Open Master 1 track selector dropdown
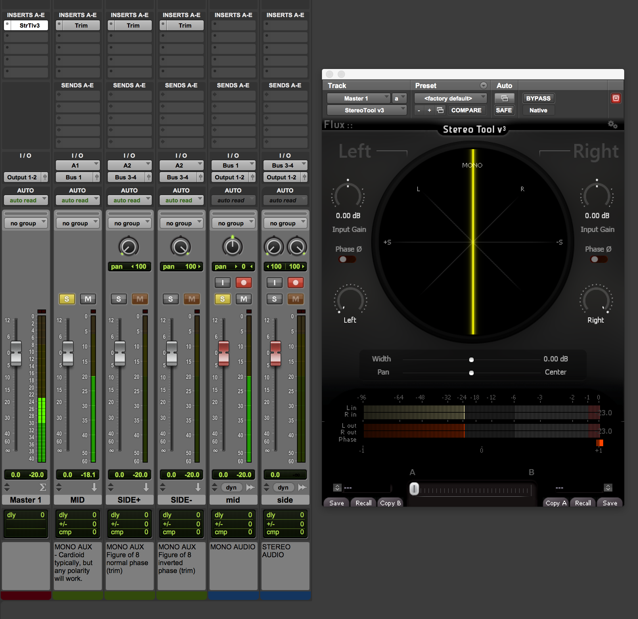 tap(358, 98)
